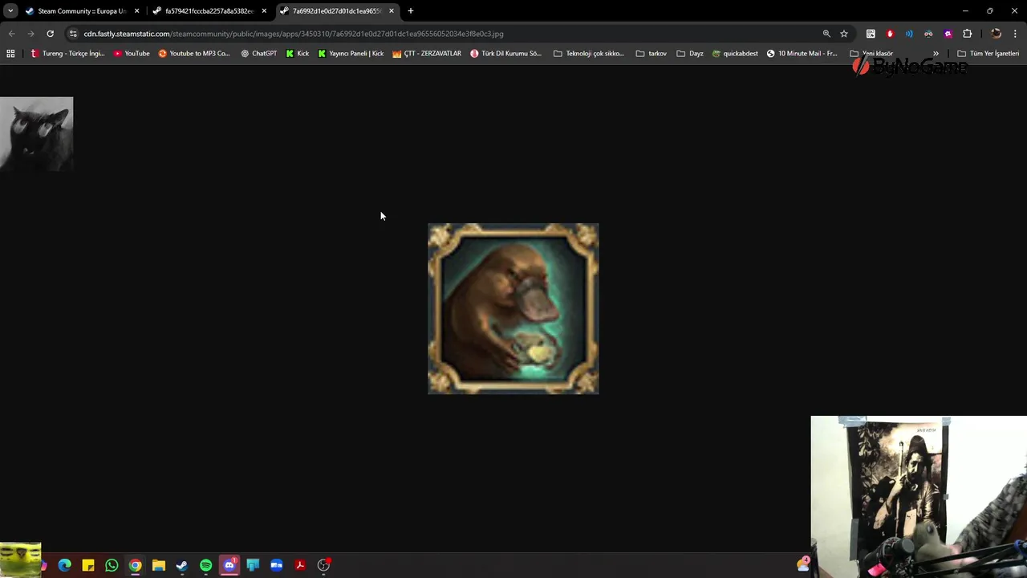
Task: Open Google Chrome from the taskbar
Action: 135,565
